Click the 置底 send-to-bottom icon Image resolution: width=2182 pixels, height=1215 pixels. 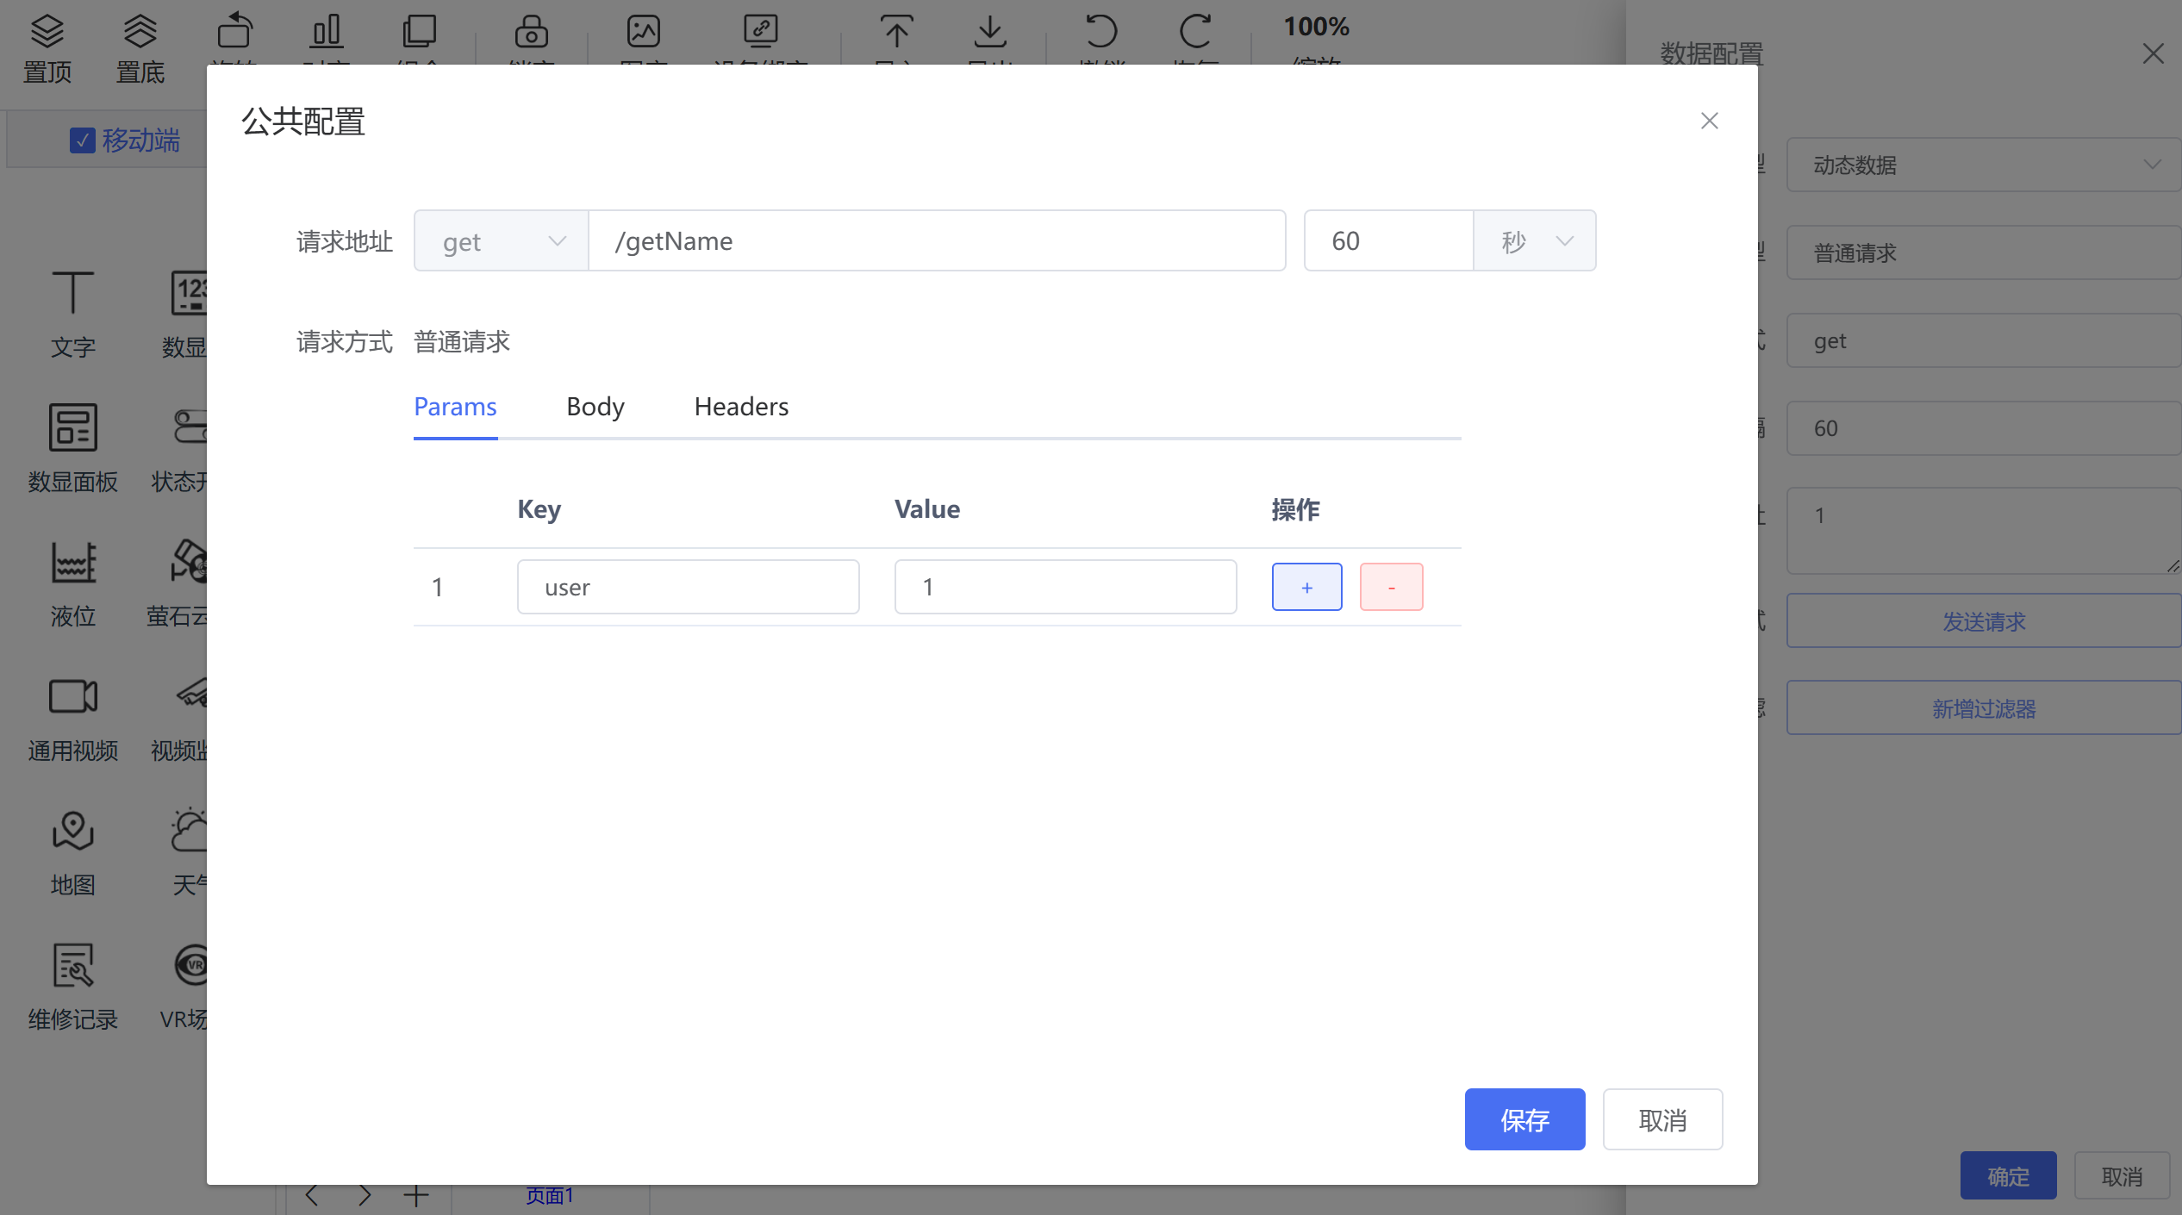tap(140, 33)
